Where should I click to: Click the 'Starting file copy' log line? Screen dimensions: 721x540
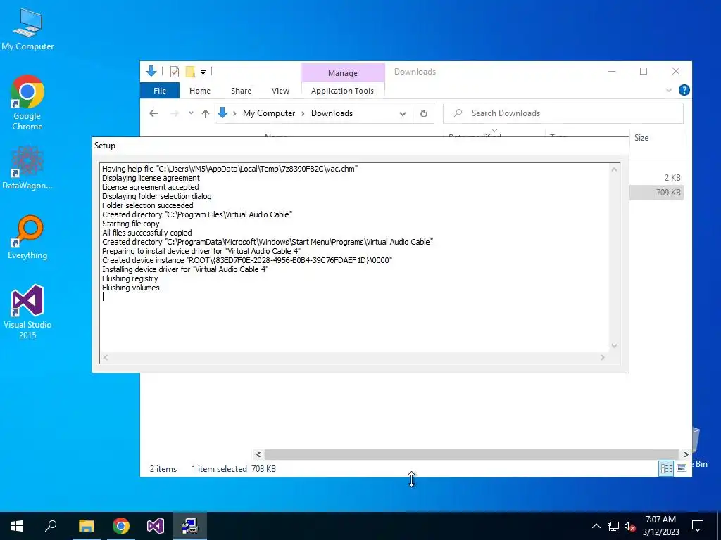[130, 224]
